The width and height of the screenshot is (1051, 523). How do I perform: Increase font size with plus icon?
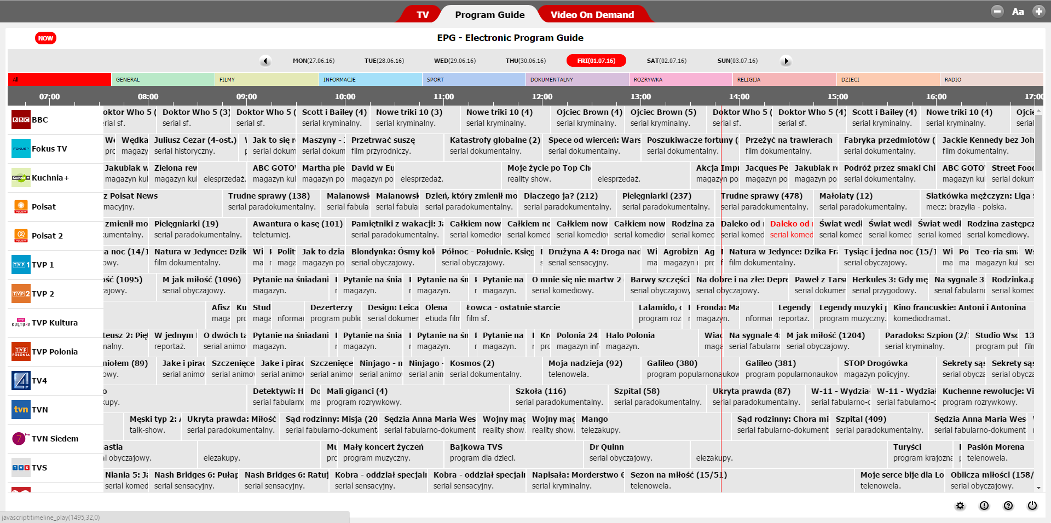(1038, 11)
